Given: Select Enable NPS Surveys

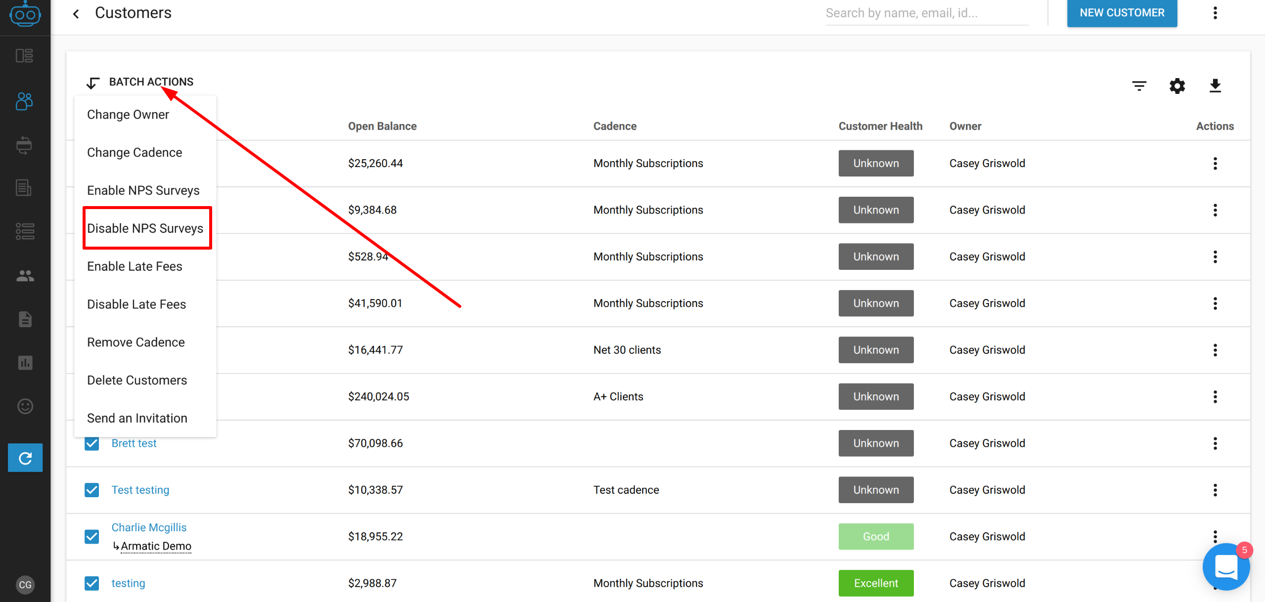Looking at the screenshot, I should [145, 190].
